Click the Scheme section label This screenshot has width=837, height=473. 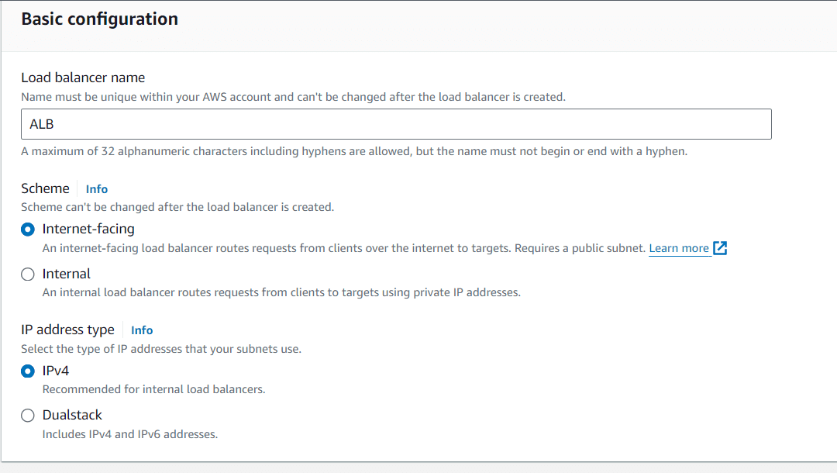click(x=45, y=188)
